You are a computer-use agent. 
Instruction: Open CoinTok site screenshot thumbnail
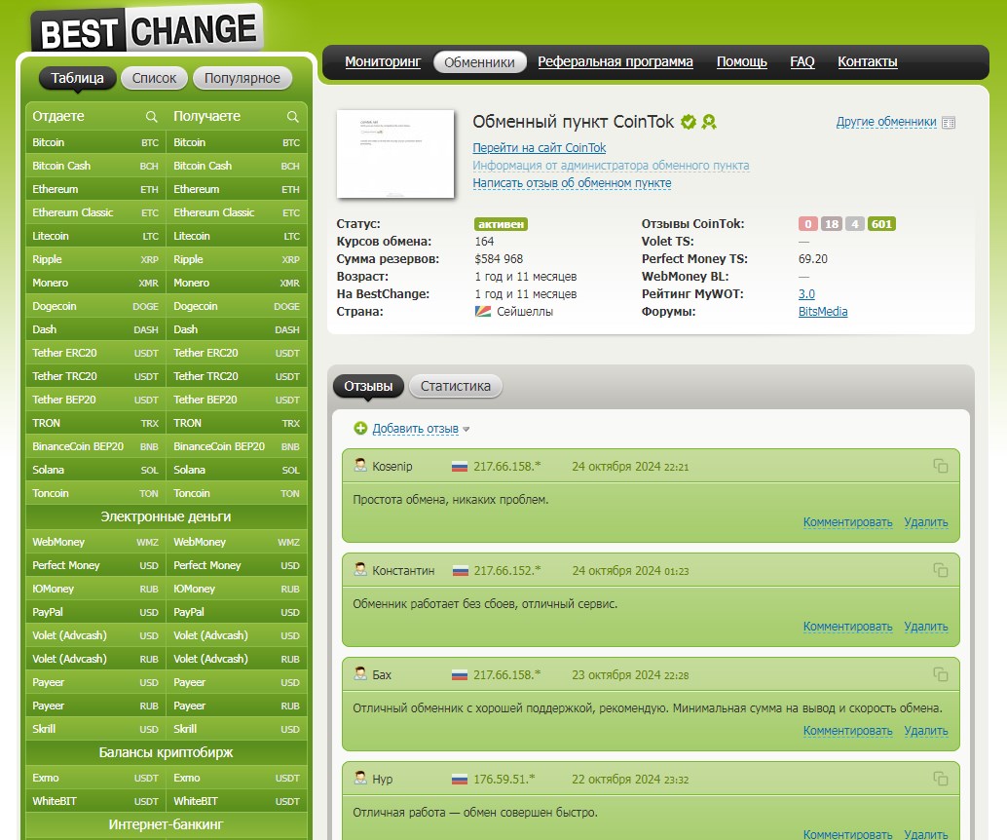395,154
